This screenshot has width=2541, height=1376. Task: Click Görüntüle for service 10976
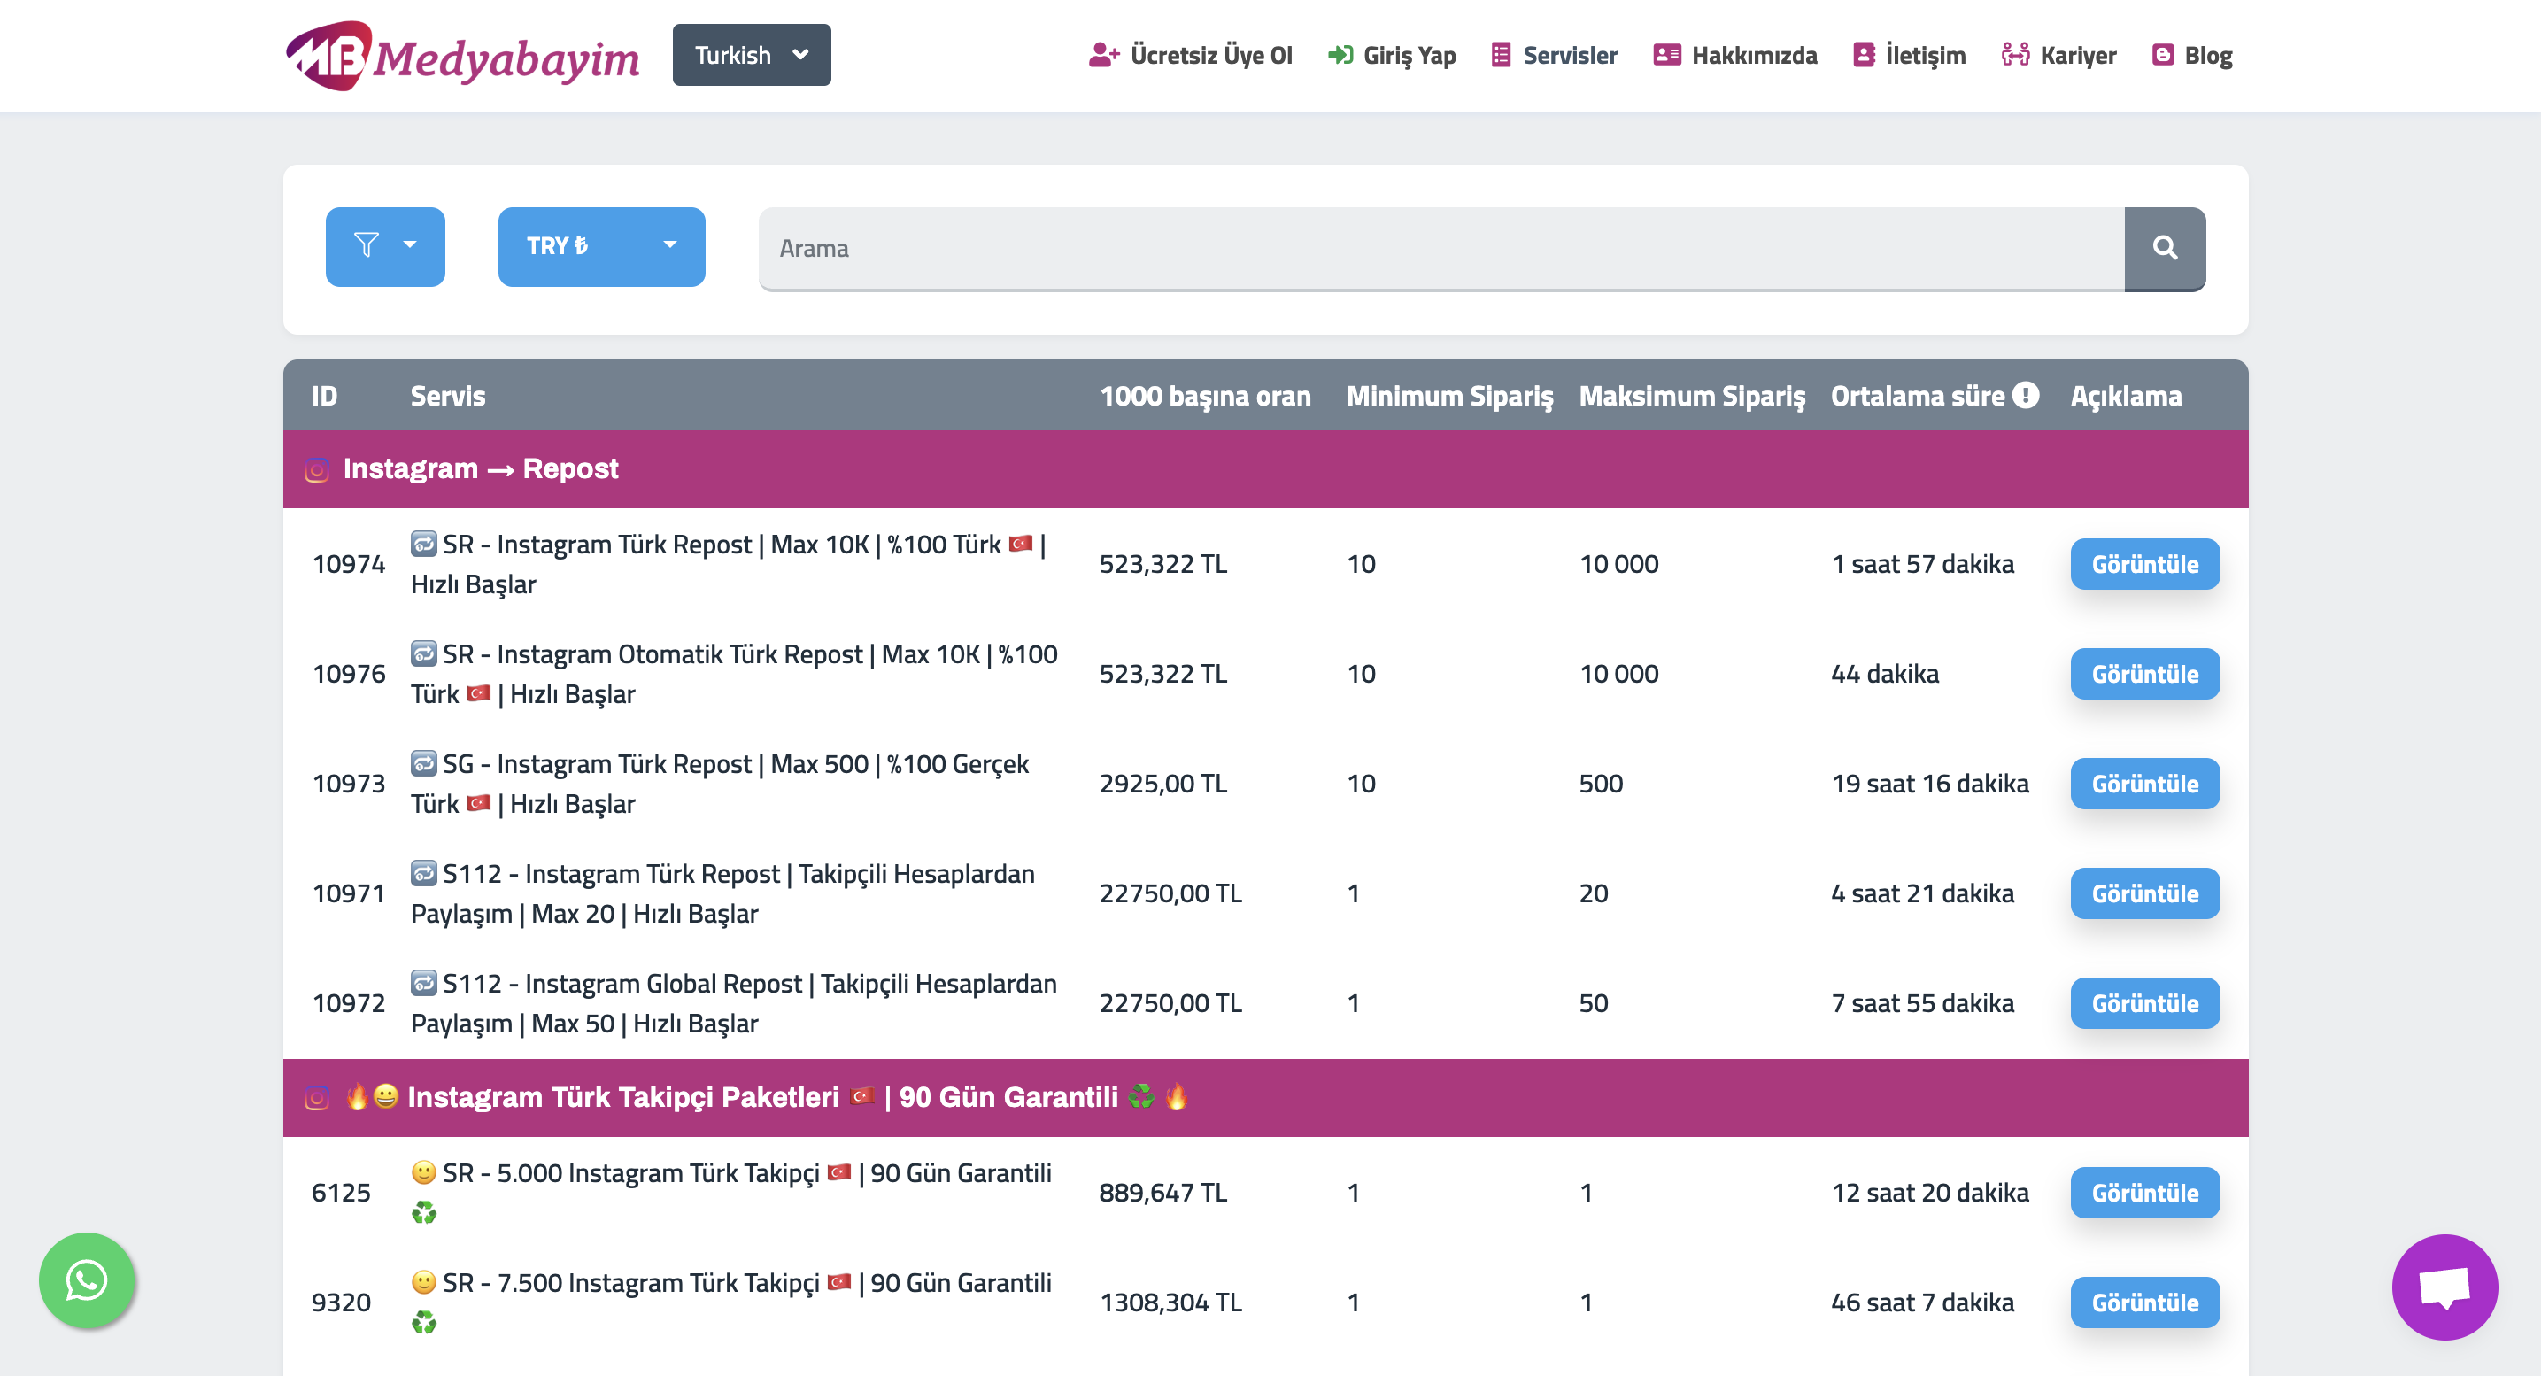2145,674
